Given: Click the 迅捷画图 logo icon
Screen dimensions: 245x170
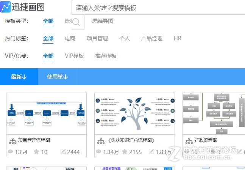Looking at the screenshot, I should pos(5,6).
